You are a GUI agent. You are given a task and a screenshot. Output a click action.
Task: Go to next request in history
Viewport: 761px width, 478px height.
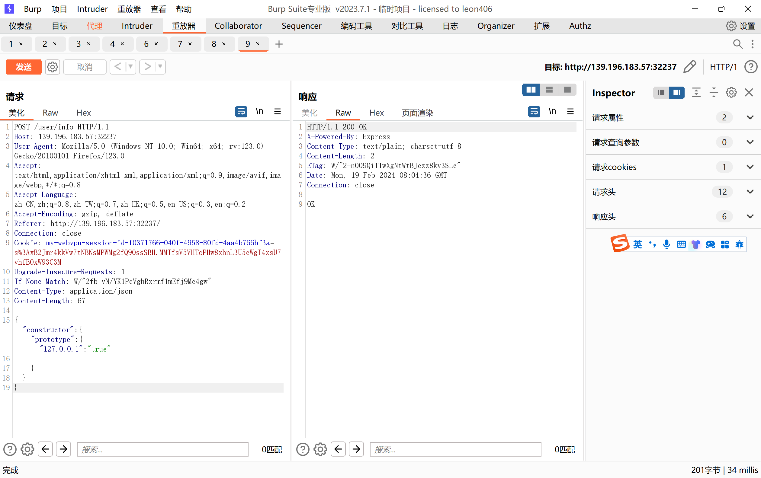pos(147,67)
